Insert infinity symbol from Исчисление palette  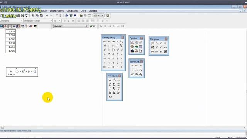pos(118,80)
